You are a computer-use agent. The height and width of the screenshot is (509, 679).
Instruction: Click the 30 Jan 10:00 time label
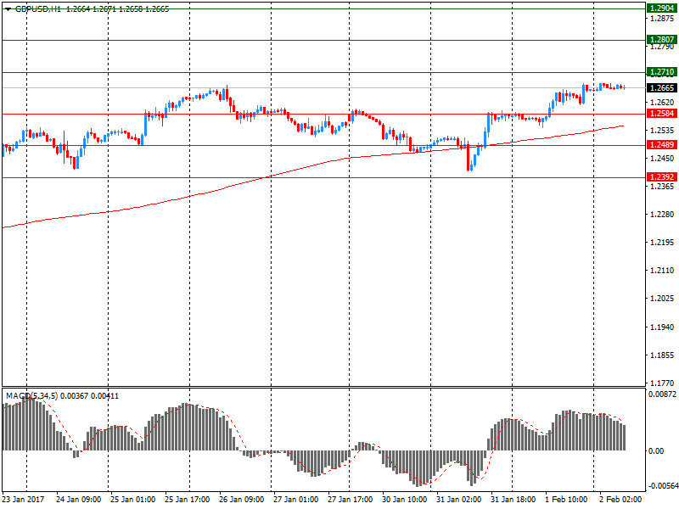(405, 500)
